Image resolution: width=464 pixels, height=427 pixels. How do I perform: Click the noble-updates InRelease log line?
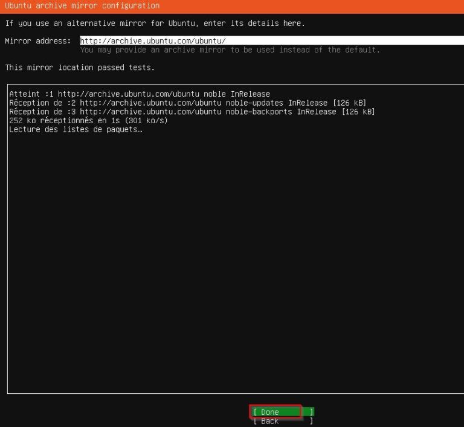(188, 103)
